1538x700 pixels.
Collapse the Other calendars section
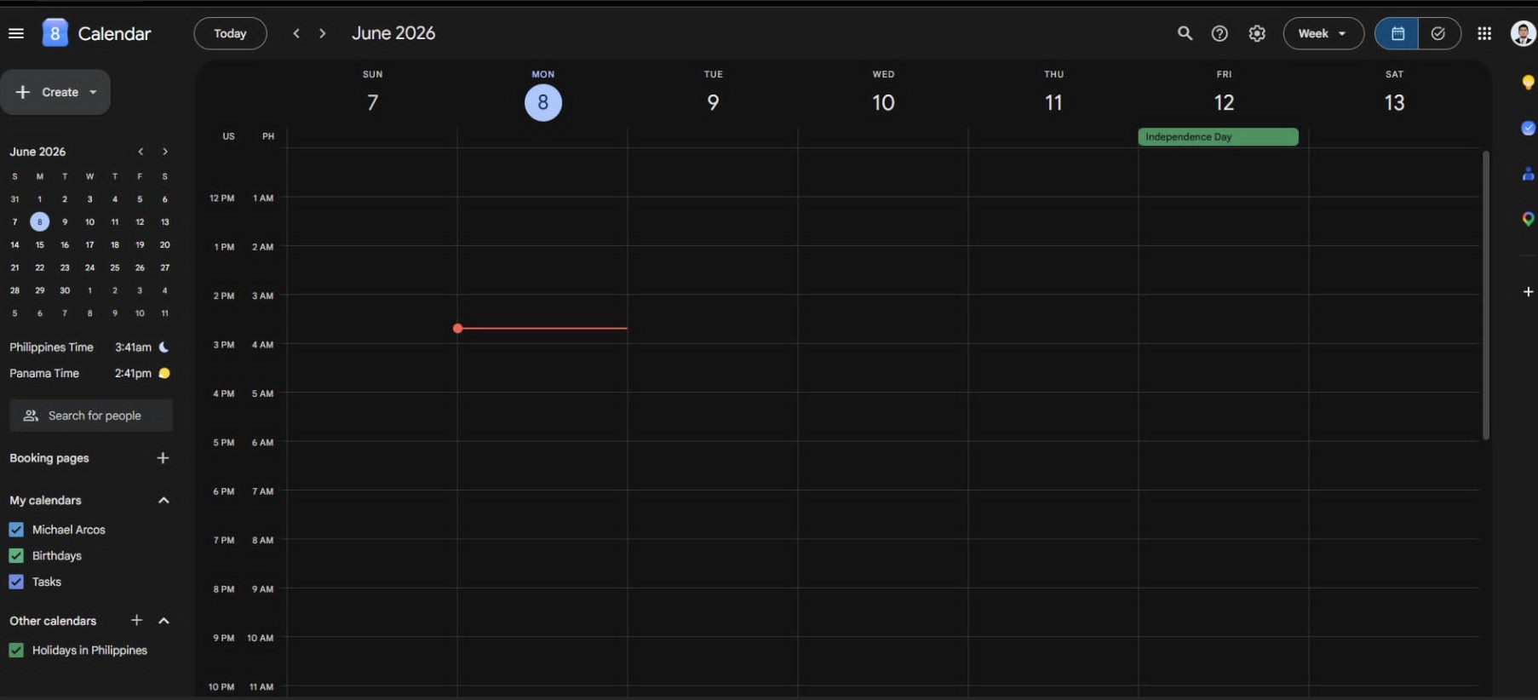164,621
